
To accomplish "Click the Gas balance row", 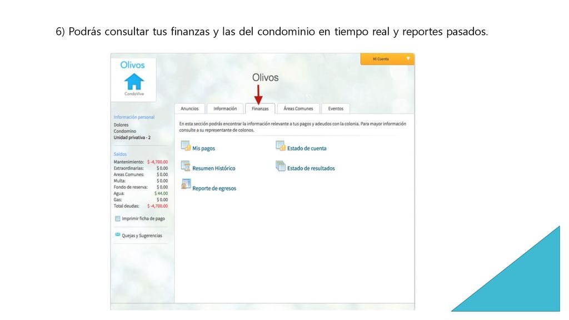I will (141, 200).
